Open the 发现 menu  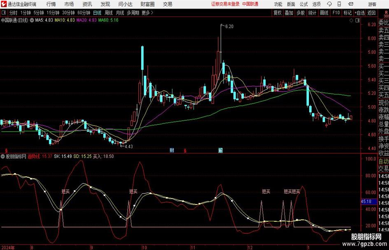[x=105, y=4]
